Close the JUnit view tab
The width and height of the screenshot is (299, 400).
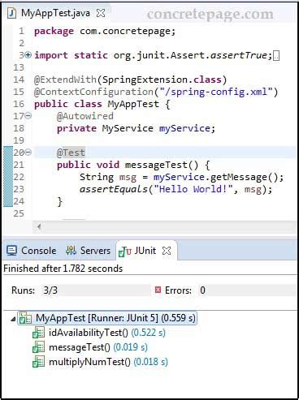pyautogui.click(x=167, y=251)
